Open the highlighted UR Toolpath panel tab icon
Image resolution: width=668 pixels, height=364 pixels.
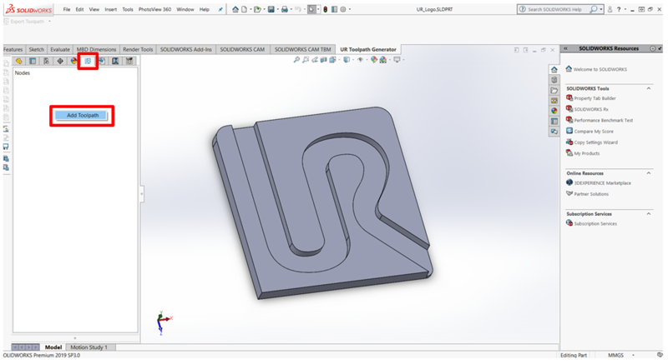click(x=88, y=61)
